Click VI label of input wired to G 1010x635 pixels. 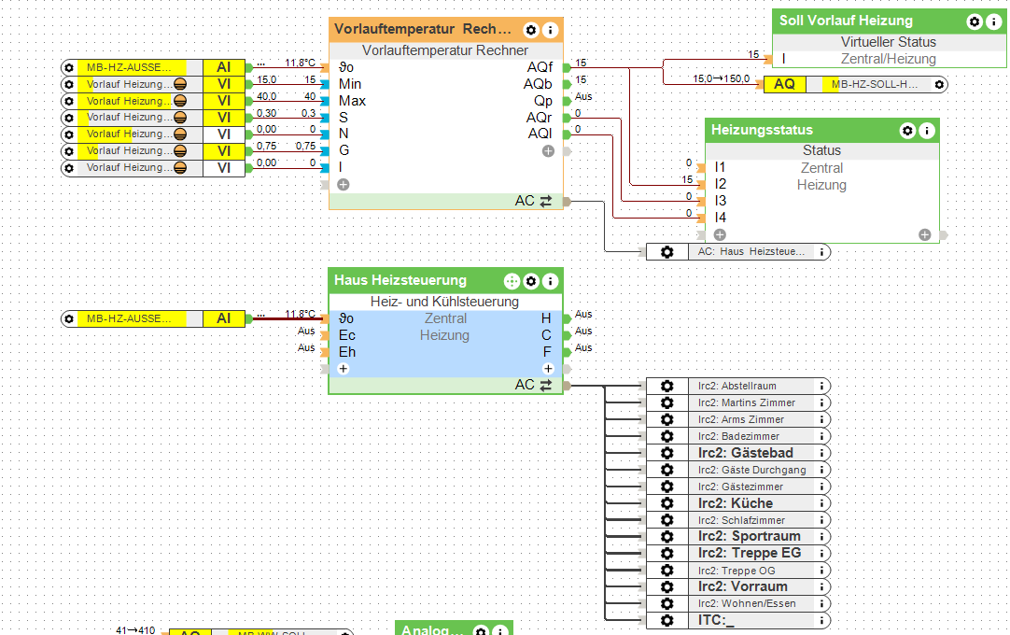click(x=223, y=151)
